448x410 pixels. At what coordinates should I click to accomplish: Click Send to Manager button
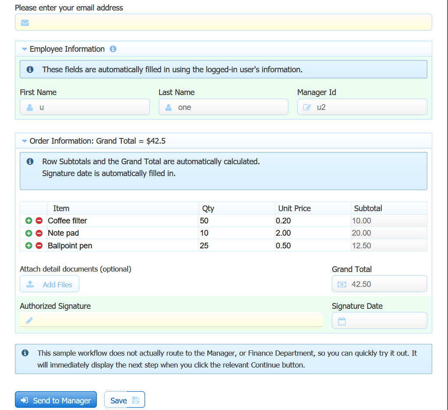point(56,400)
